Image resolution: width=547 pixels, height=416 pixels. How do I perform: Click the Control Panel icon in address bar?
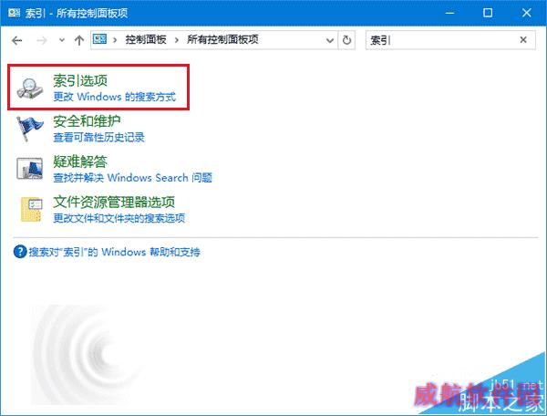[99, 39]
